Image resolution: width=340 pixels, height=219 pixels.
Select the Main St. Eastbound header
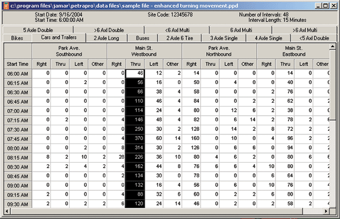click(x=293, y=51)
